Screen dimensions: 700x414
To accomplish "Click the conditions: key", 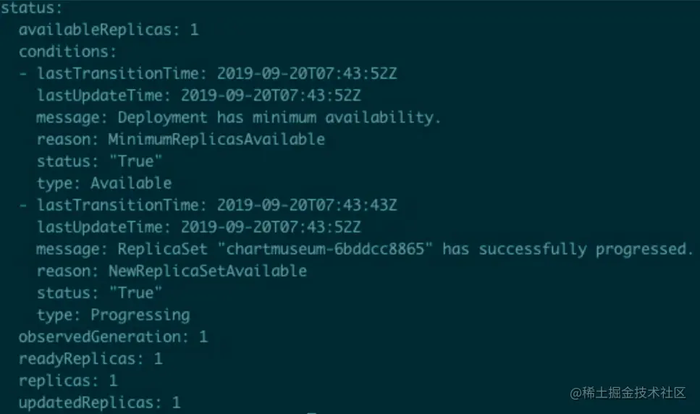I will pyautogui.click(x=67, y=52).
